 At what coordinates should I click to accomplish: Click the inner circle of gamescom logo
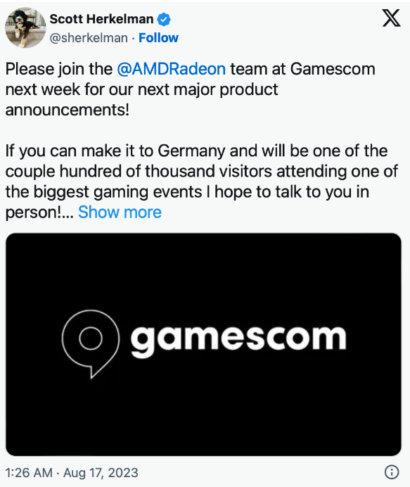[91, 338]
